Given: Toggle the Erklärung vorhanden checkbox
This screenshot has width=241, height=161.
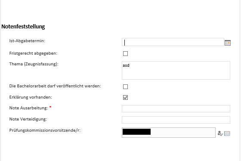Looking at the screenshot, I should point(125,97).
